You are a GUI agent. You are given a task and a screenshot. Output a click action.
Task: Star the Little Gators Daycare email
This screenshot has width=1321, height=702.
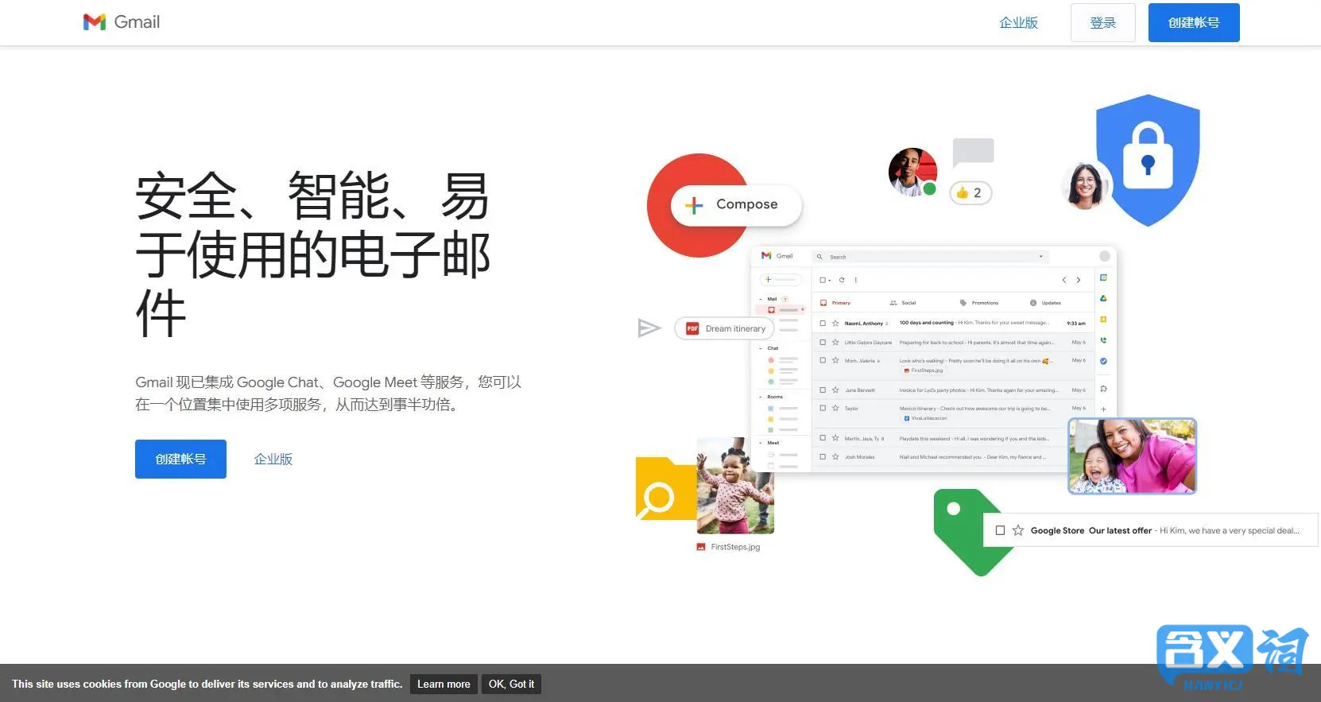click(835, 342)
